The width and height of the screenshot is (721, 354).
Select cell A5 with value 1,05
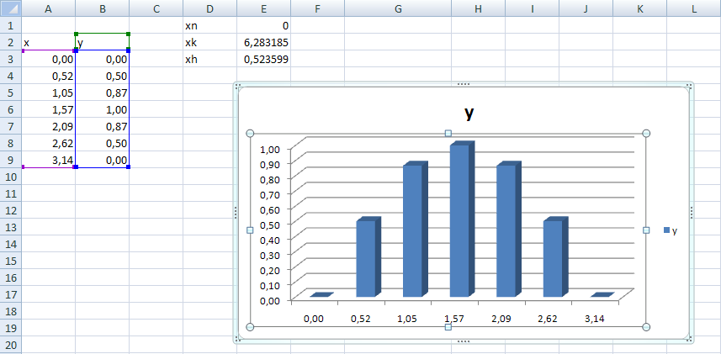click(48, 92)
